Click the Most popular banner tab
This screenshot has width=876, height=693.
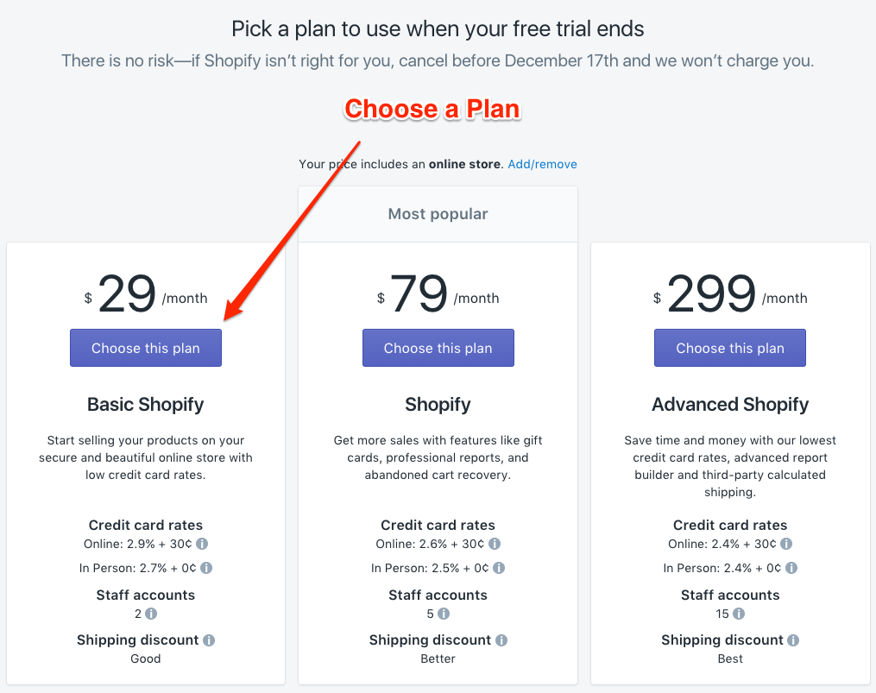[438, 214]
